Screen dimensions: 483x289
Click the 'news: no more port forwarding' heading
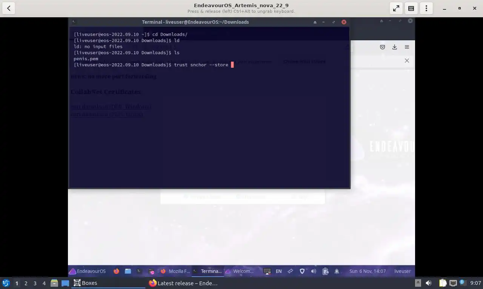point(114,76)
